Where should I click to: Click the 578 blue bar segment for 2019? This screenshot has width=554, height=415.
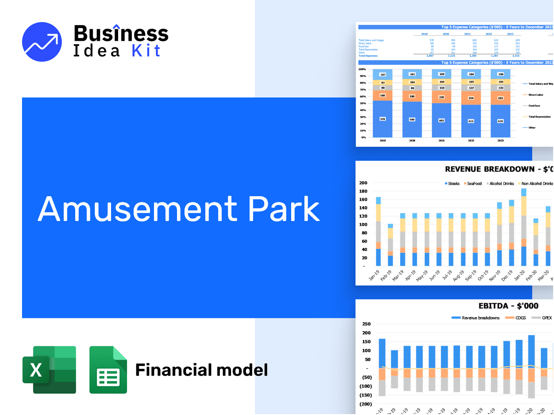(x=382, y=119)
